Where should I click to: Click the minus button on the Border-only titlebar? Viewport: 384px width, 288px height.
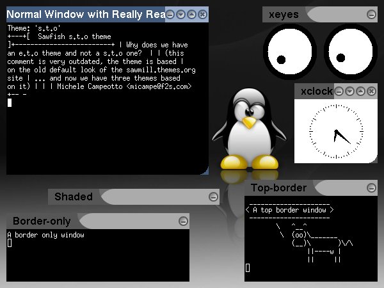click(183, 221)
